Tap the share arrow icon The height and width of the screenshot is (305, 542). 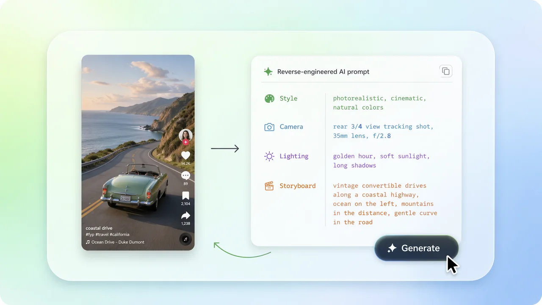(x=185, y=216)
